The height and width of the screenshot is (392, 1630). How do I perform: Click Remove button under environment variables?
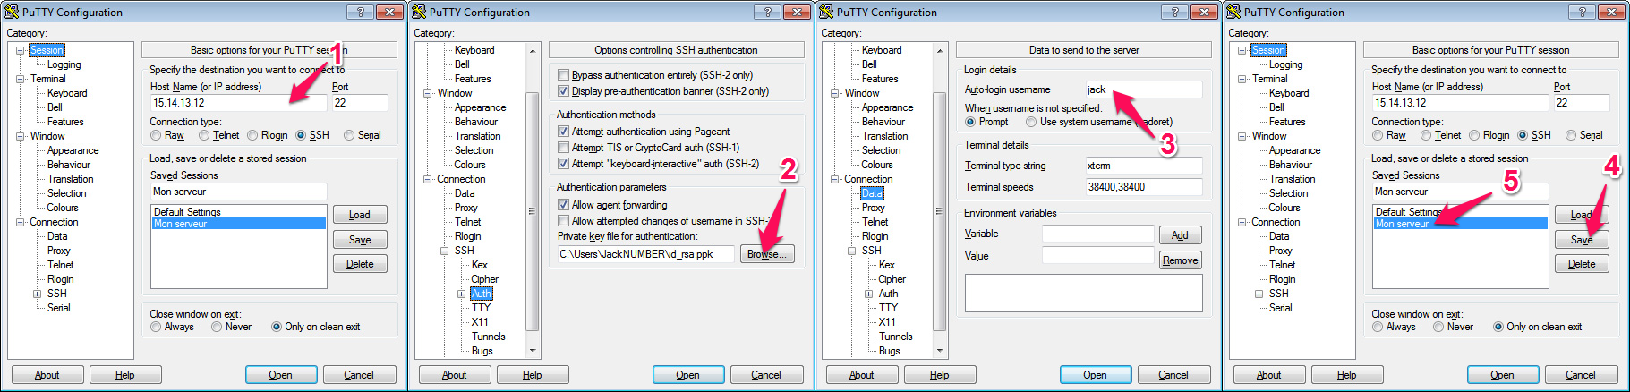pyautogui.click(x=1180, y=260)
